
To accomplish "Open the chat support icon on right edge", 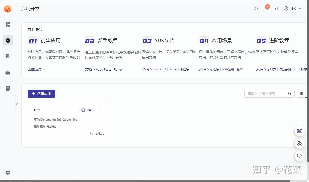I will 299,156.
